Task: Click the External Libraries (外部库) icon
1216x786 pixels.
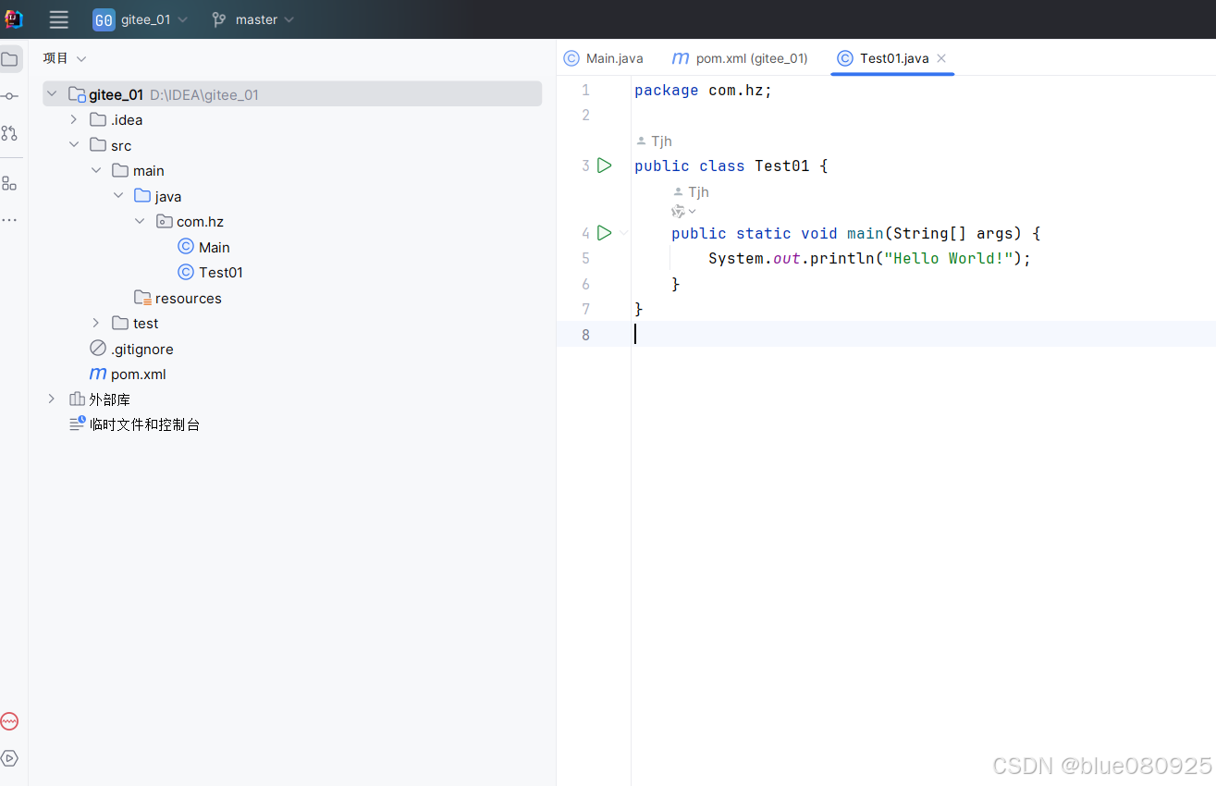Action: coord(77,399)
